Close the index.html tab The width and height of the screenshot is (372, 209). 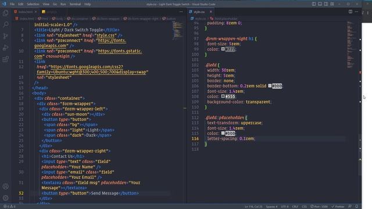coord(35,12)
